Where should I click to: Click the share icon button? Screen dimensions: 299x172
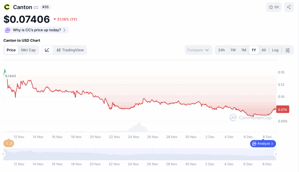289,7
